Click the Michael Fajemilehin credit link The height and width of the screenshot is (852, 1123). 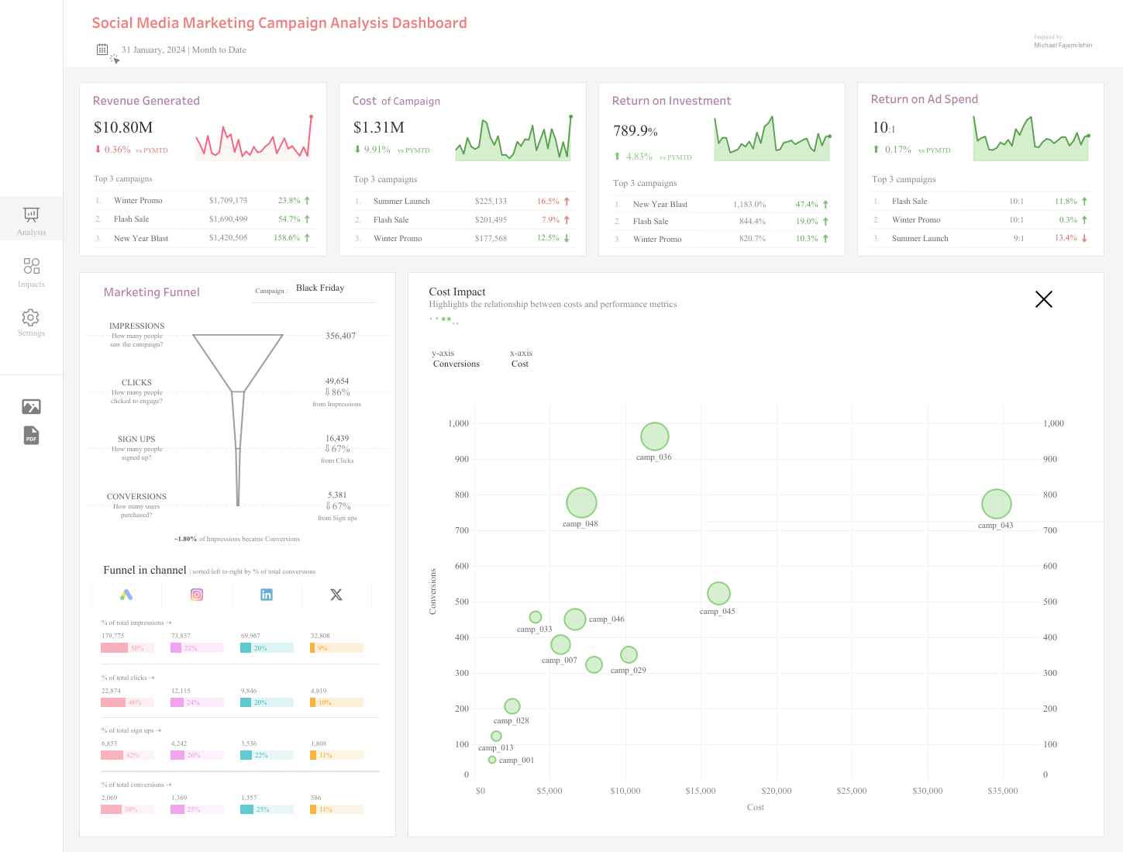(x=1062, y=45)
